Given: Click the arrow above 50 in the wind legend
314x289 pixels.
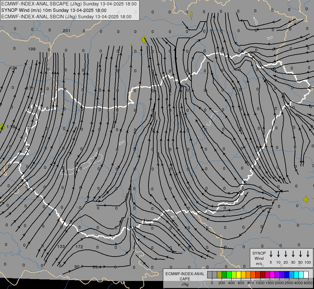Looking at the screenshot, I should click(x=301, y=254).
